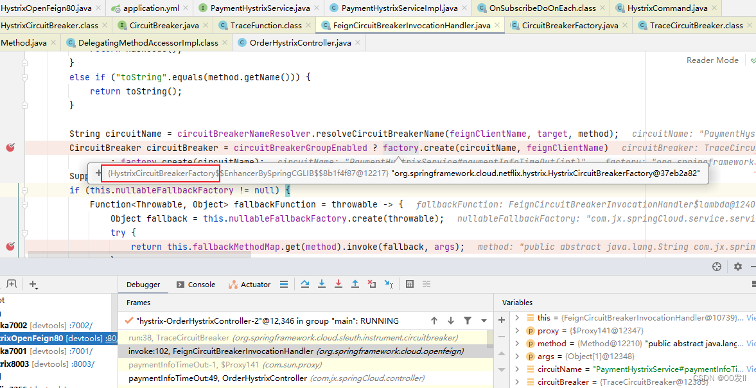Screen dimensions: 756x388
Task: Expand the this FeignCircuitBreakerInvocationHandler variable
Action: [x=518, y=317]
